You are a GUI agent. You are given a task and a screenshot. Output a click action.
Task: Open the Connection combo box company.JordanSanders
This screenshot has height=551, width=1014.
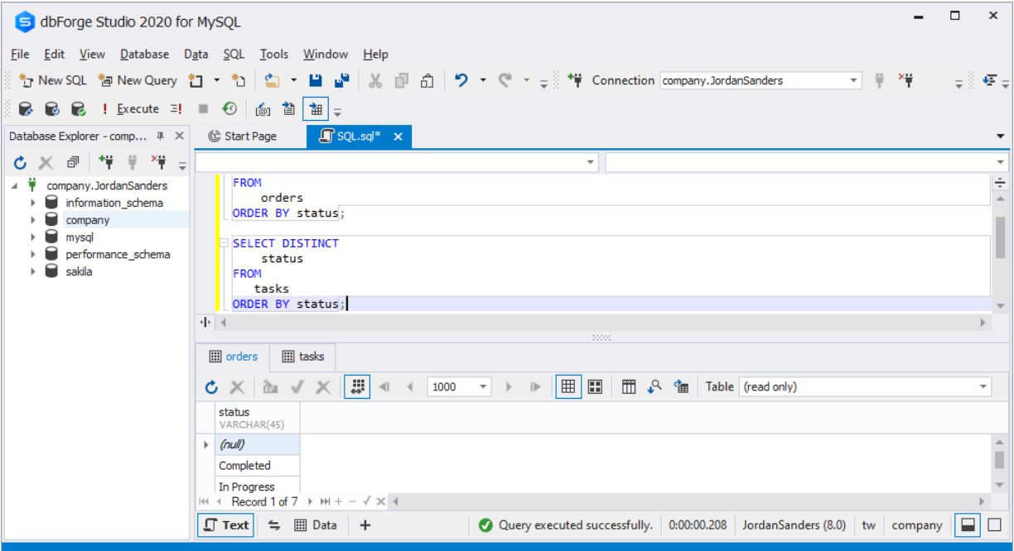point(760,80)
